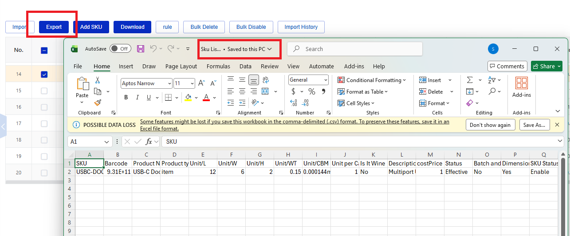Click Increase Decimal icon

[x=294, y=103]
